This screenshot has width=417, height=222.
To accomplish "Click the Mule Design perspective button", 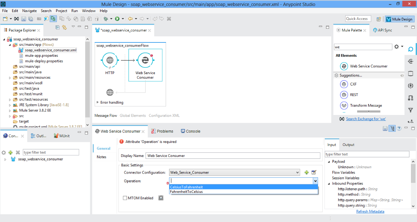I will [400, 19].
